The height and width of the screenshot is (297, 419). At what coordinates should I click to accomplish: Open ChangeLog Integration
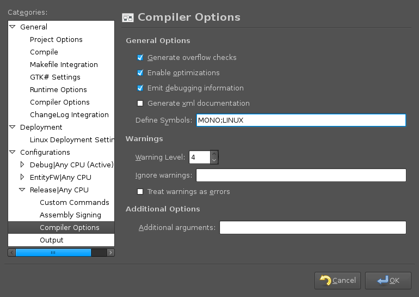point(61,115)
